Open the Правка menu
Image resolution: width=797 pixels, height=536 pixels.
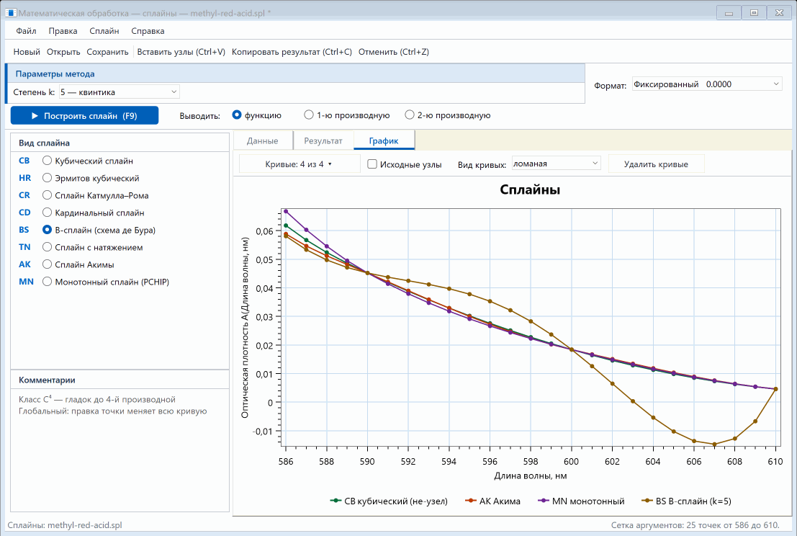[x=63, y=31]
